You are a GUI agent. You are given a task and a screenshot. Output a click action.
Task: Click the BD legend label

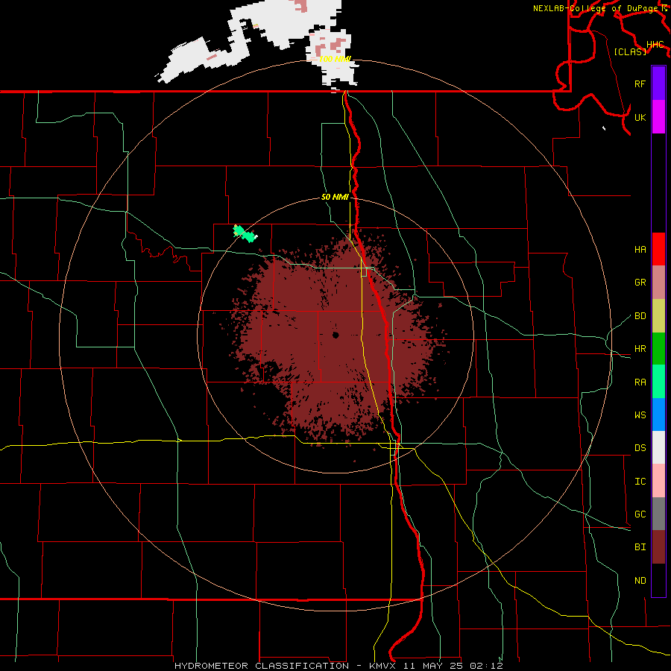[640, 316]
